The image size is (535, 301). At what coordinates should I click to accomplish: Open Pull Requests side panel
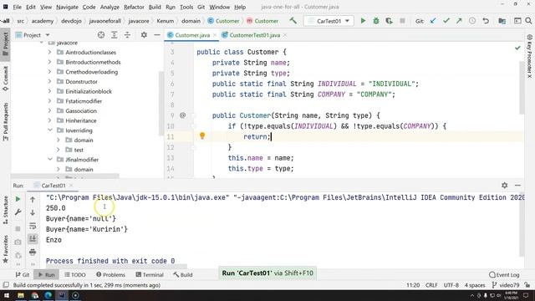pos(6,122)
